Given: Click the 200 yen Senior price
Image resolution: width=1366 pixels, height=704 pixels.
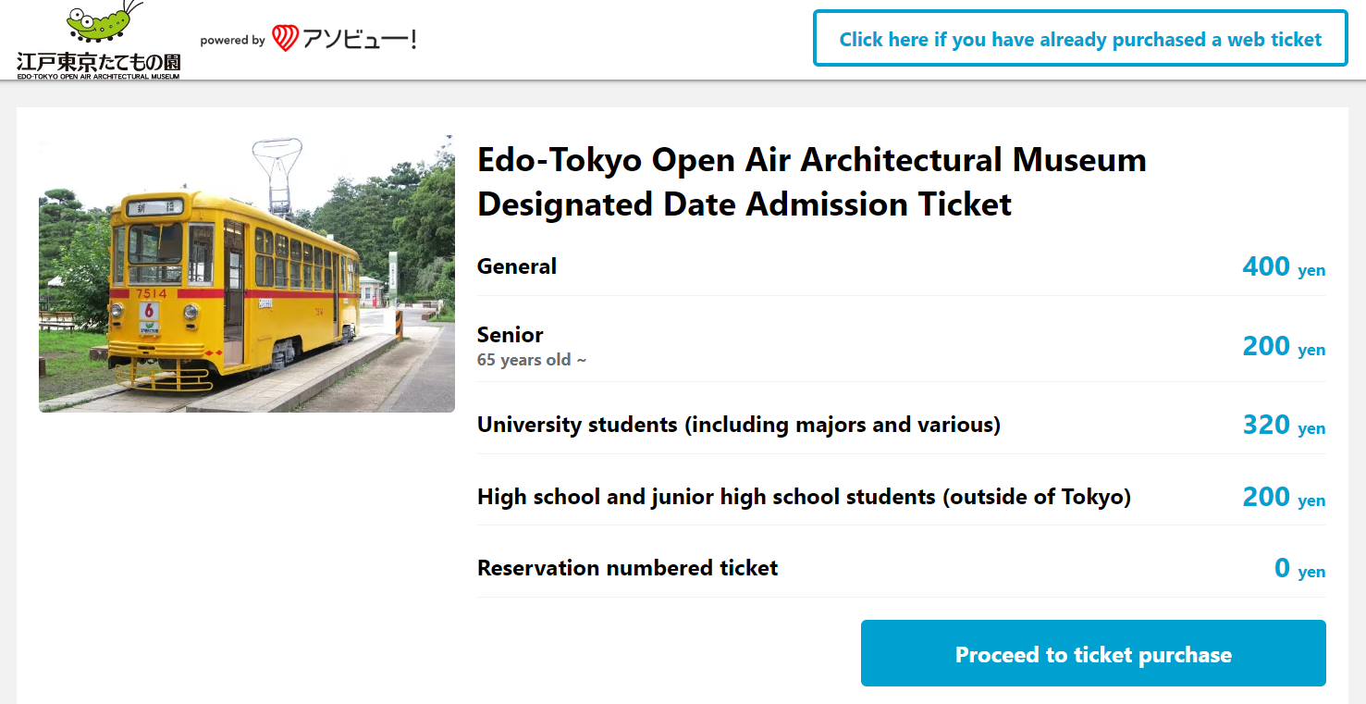Looking at the screenshot, I should click(1284, 346).
